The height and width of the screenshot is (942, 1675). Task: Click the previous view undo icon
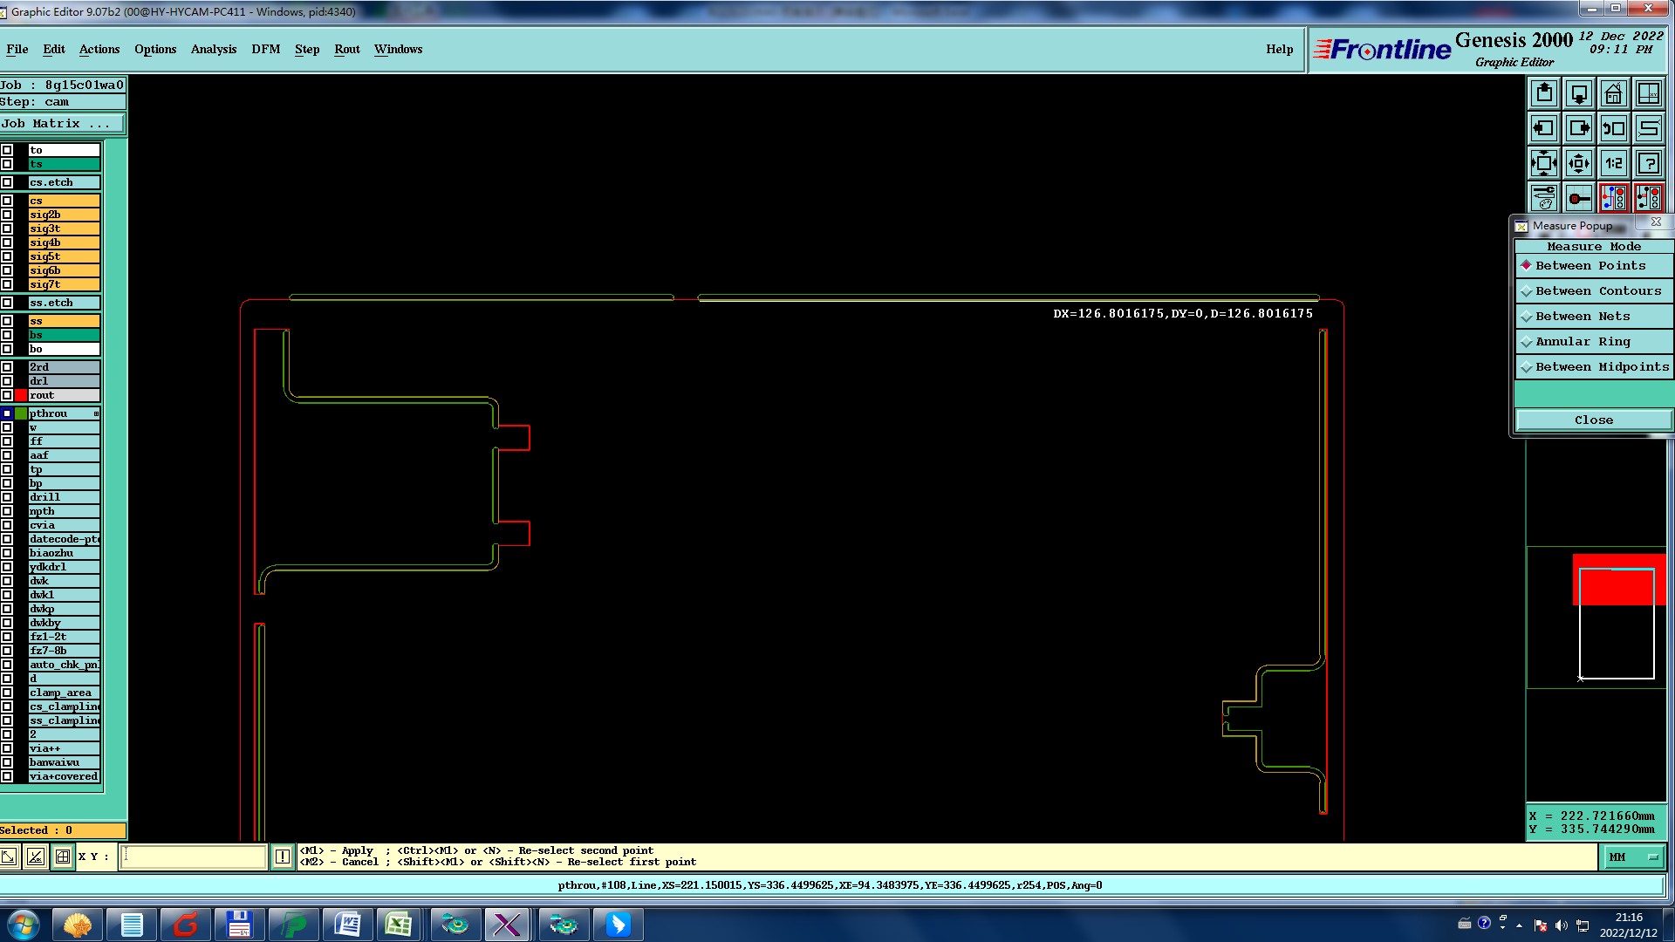point(1613,128)
